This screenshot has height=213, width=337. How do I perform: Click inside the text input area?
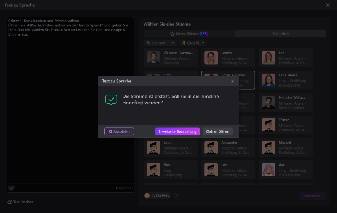(x=70, y=105)
